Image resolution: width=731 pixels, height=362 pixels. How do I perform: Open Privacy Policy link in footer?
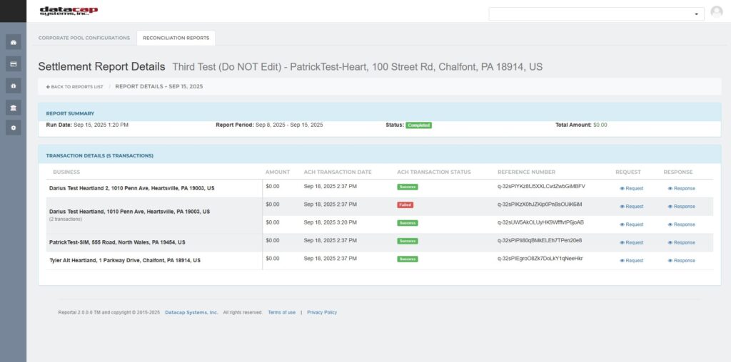click(x=322, y=312)
